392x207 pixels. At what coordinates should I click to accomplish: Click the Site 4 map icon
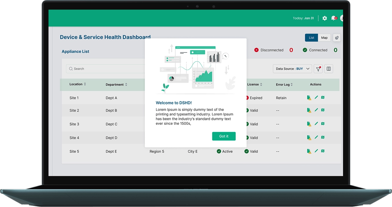click(x=323, y=137)
